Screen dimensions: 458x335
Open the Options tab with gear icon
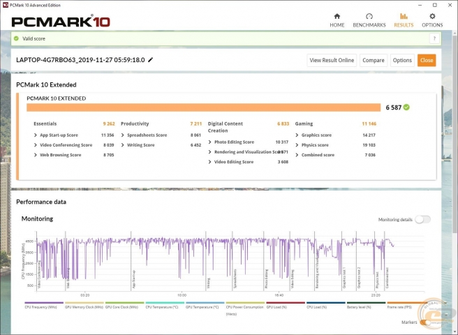(432, 20)
